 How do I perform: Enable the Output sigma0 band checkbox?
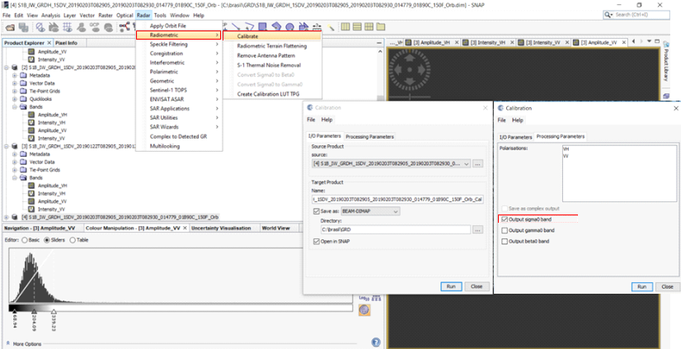pyautogui.click(x=504, y=219)
